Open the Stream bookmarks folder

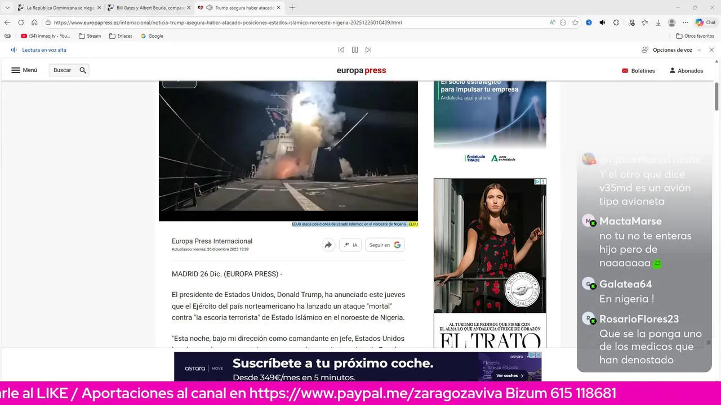[x=90, y=36]
